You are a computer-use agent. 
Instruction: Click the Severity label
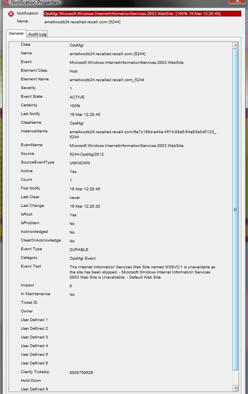click(28, 88)
